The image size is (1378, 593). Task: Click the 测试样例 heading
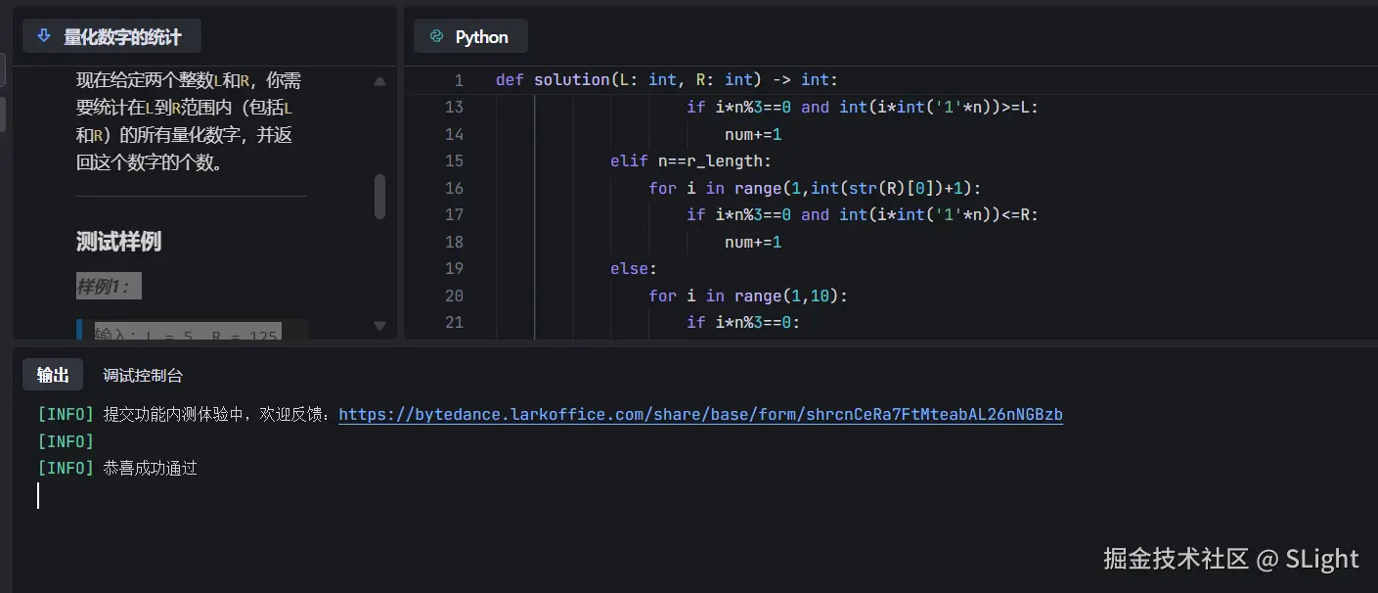tap(118, 242)
